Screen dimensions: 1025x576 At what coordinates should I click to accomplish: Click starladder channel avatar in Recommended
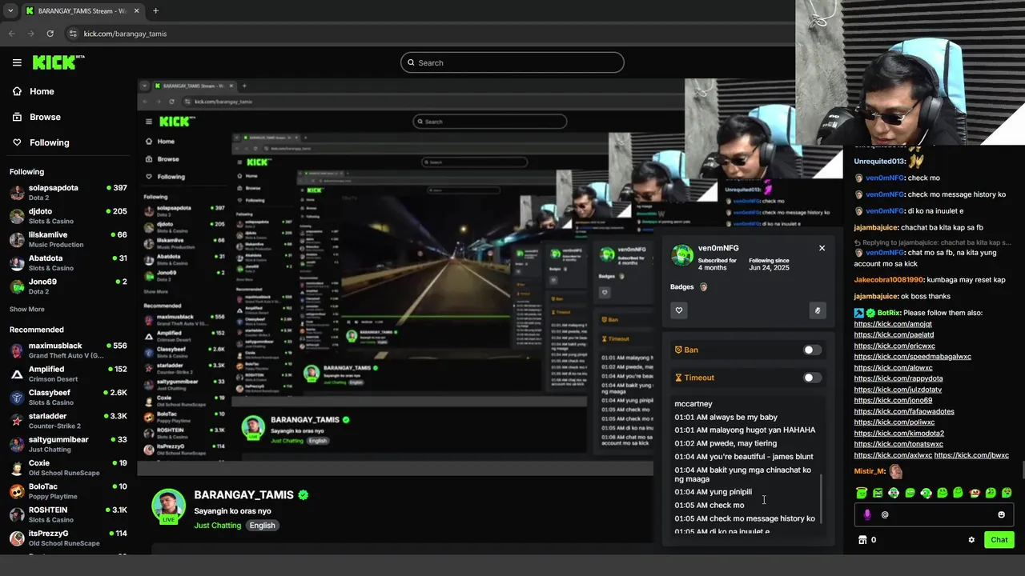tap(17, 421)
